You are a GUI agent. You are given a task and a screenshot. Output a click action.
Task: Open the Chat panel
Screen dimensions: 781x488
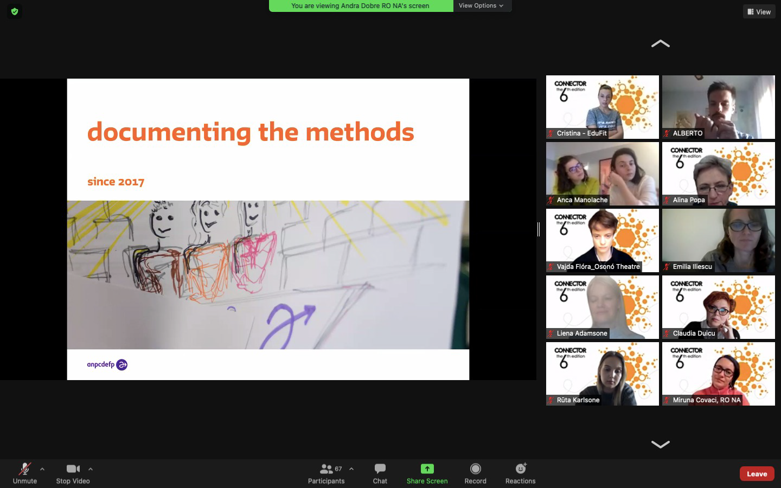380,473
